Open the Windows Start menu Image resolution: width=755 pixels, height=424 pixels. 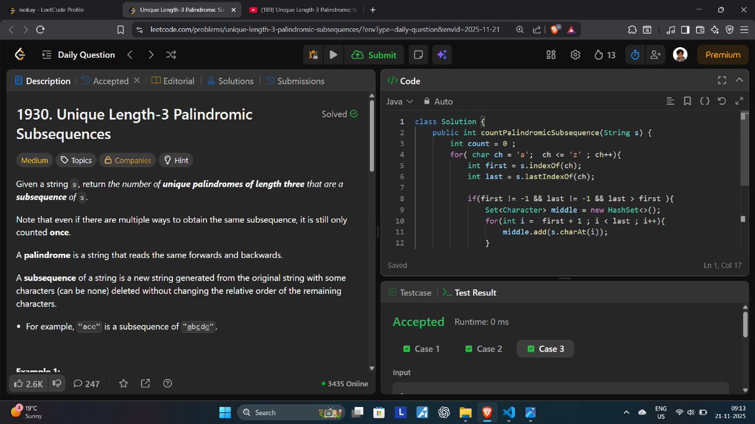(225, 412)
